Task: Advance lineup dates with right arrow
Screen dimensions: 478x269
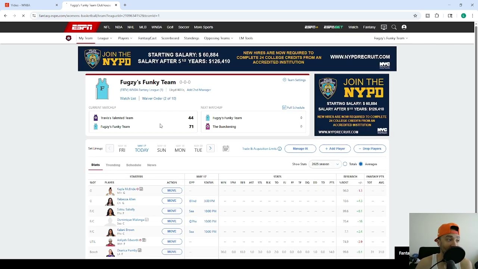Action: click(210, 149)
